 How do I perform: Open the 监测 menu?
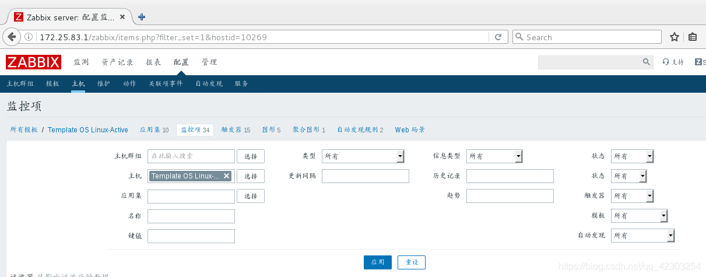coord(81,62)
